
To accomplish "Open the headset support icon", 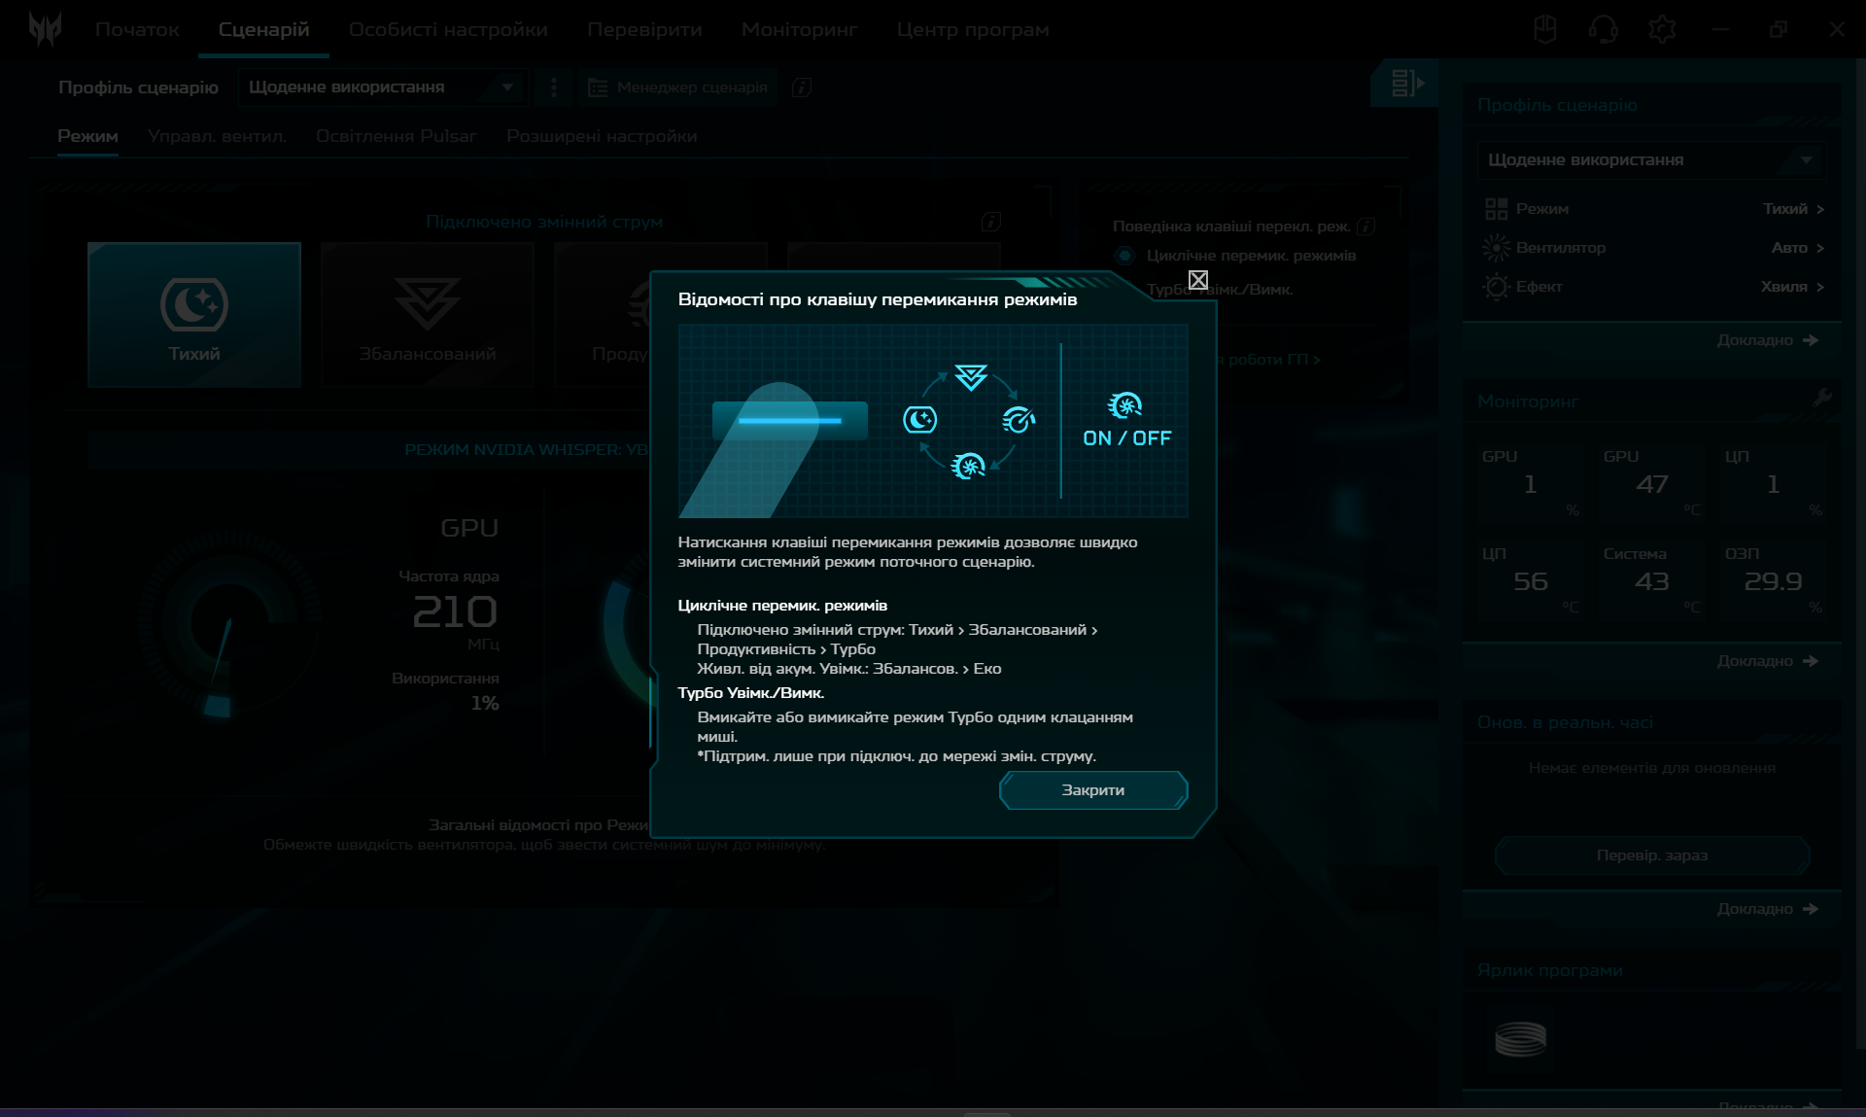I will click(1603, 29).
